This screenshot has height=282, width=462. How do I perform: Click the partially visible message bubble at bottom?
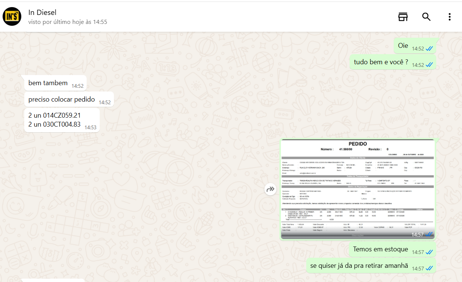(x=52, y=280)
